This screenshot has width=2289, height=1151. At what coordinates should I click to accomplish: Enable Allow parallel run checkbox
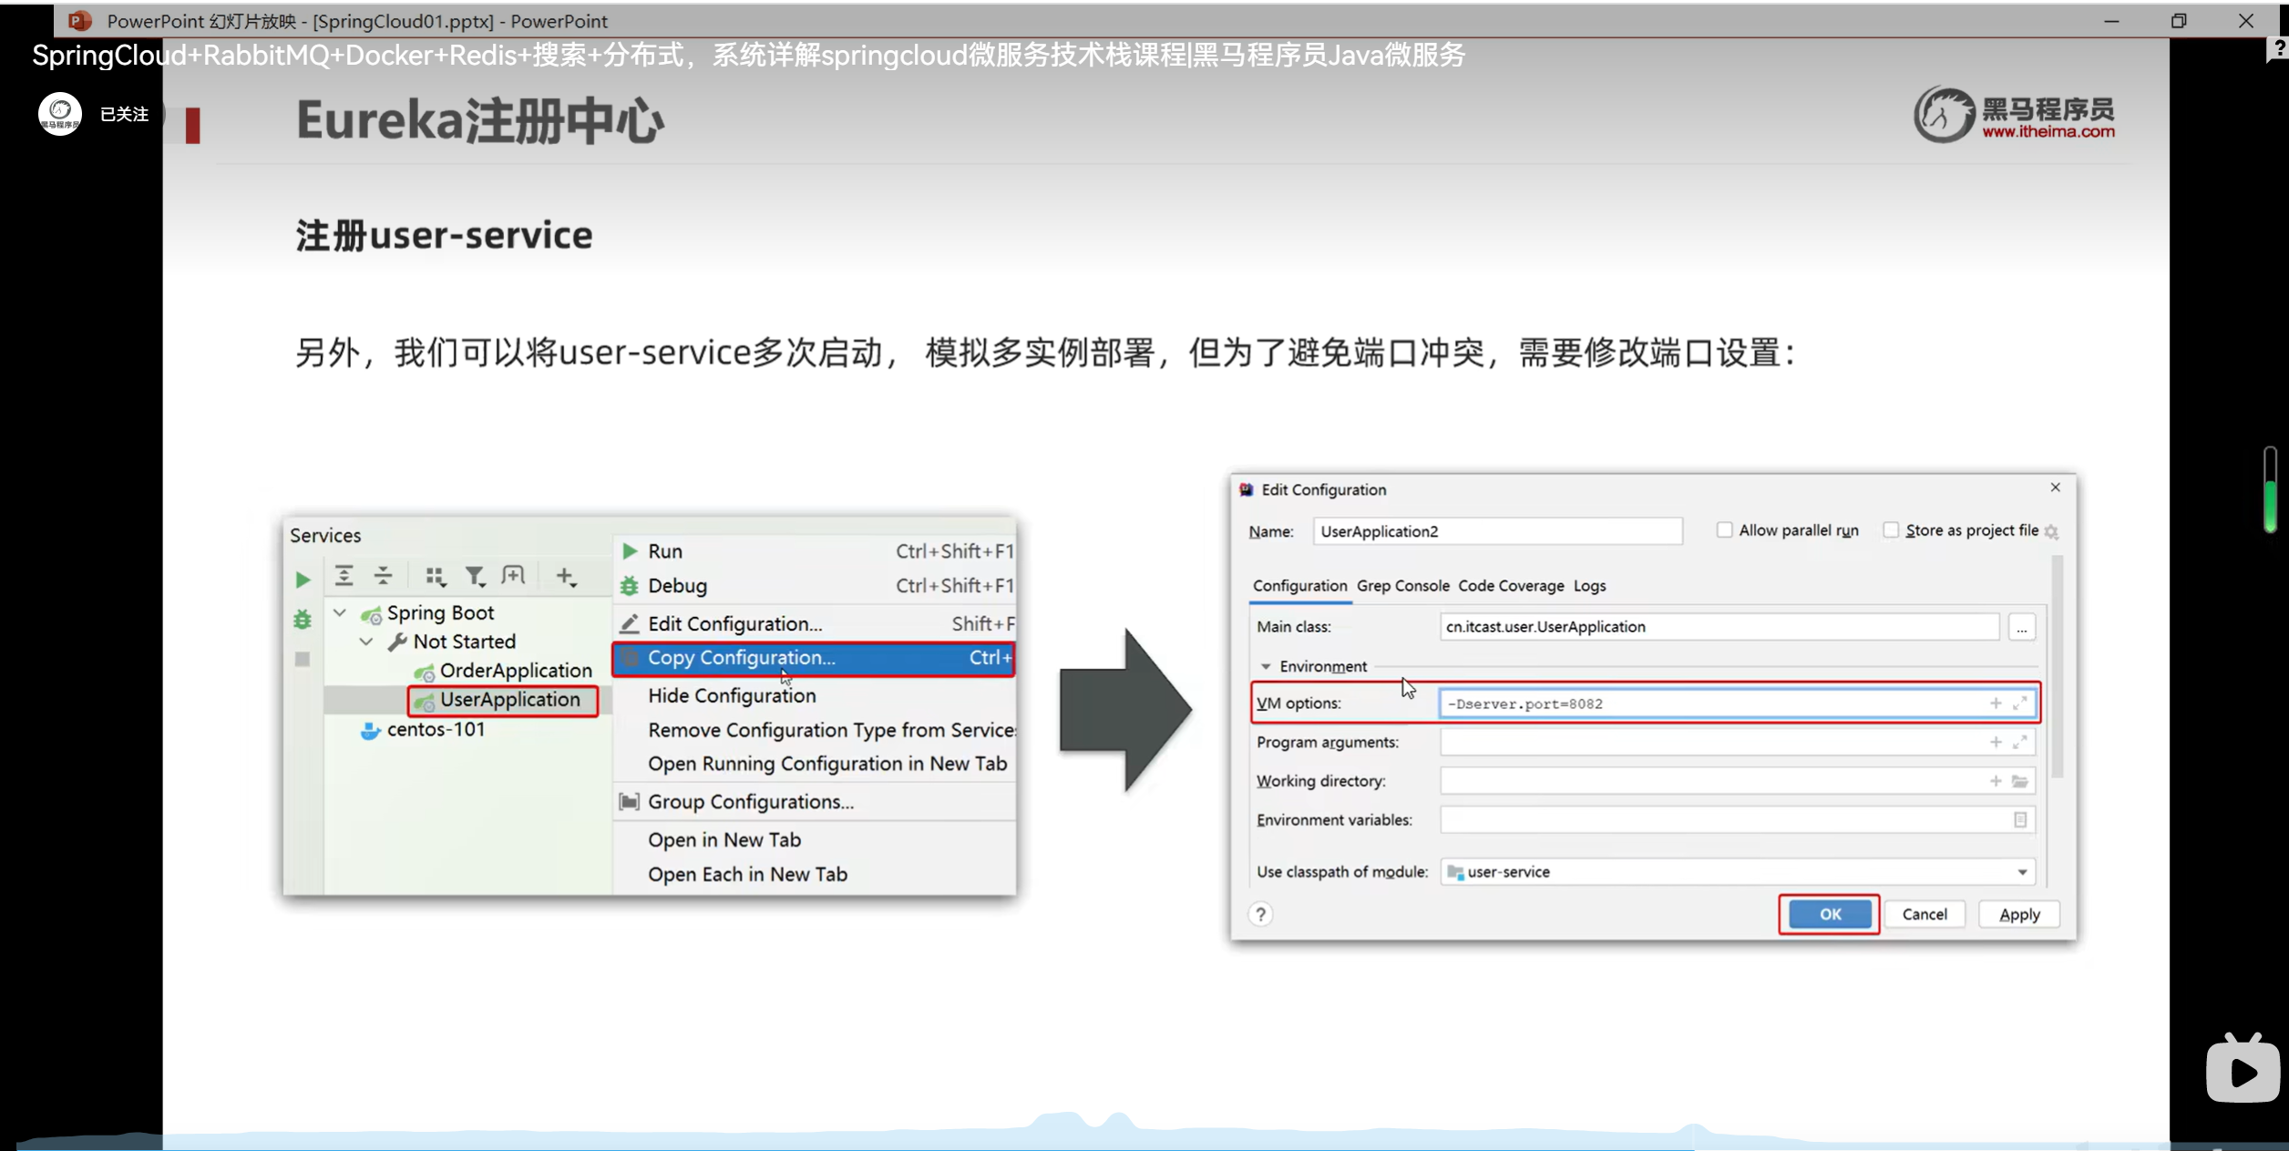pyautogui.click(x=1724, y=530)
